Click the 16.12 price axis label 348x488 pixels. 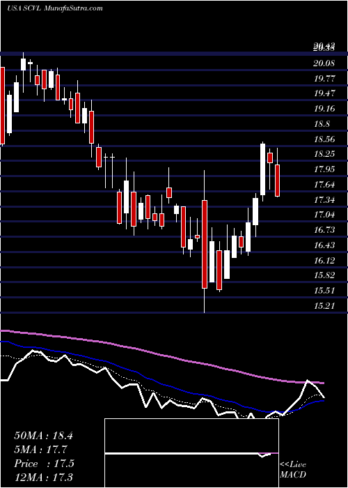[x=324, y=261]
